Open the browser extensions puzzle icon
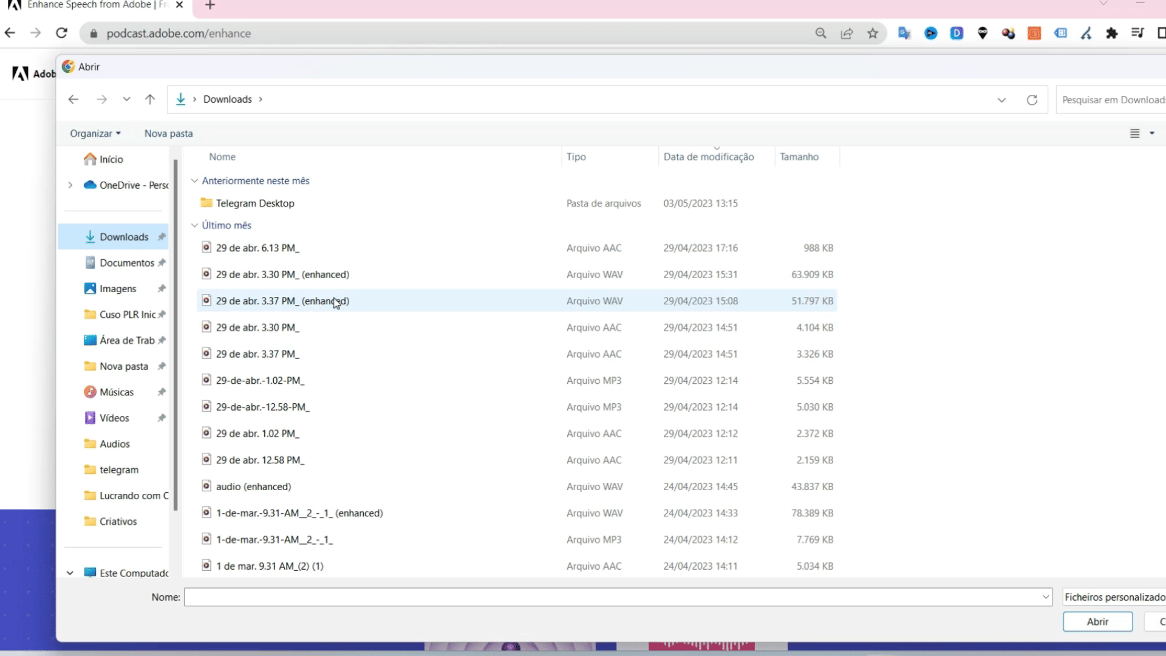The image size is (1166, 656). [x=1111, y=33]
